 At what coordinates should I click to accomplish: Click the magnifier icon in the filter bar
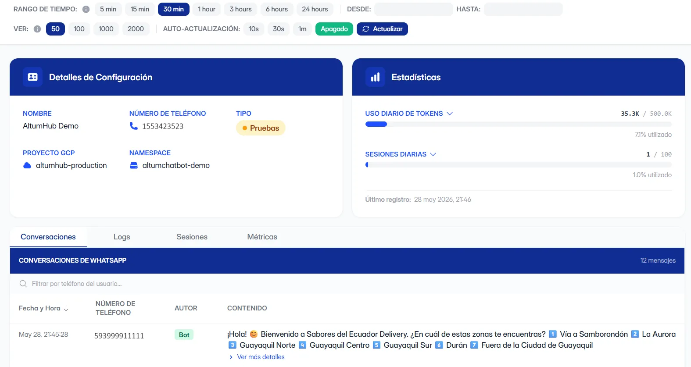[x=23, y=284]
